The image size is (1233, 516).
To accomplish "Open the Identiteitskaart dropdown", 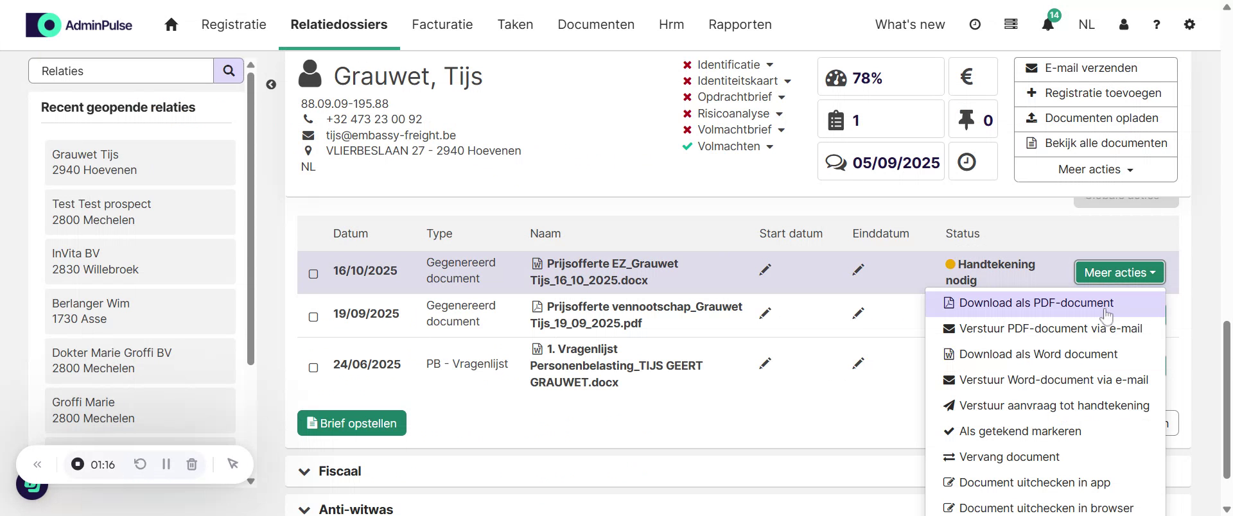I will [x=744, y=81].
